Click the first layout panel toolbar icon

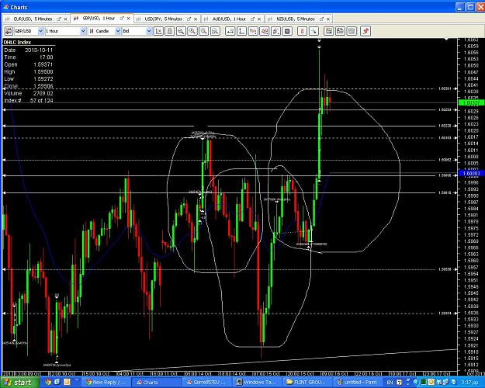click(x=328, y=31)
